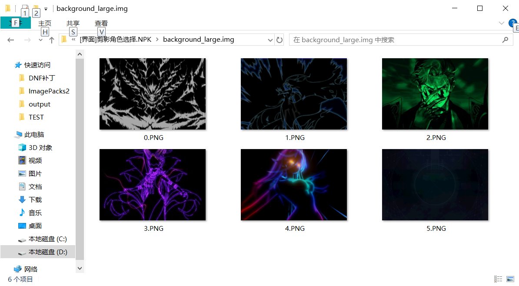This screenshot has height=286, width=519.
Task: Click the hidden path chevrons «
Action: click(x=73, y=40)
